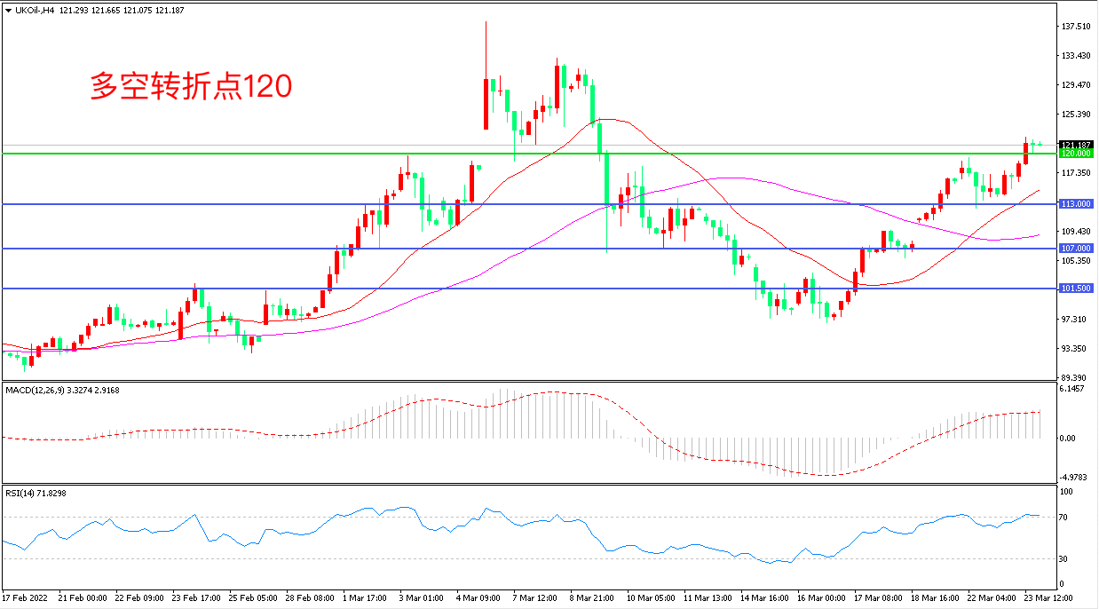
Task: Click the RSI 70 level scale label
Action: (x=1066, y=517)
